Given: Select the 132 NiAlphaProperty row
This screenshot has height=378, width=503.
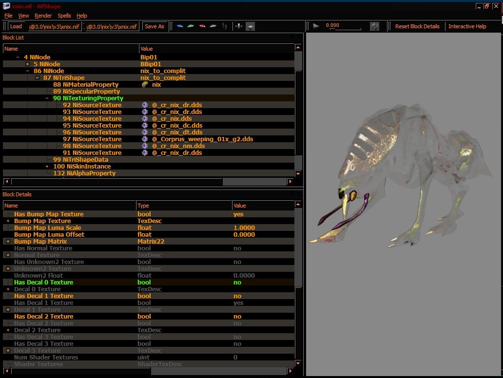Looking at the screenshot, I should click(149, 173).
